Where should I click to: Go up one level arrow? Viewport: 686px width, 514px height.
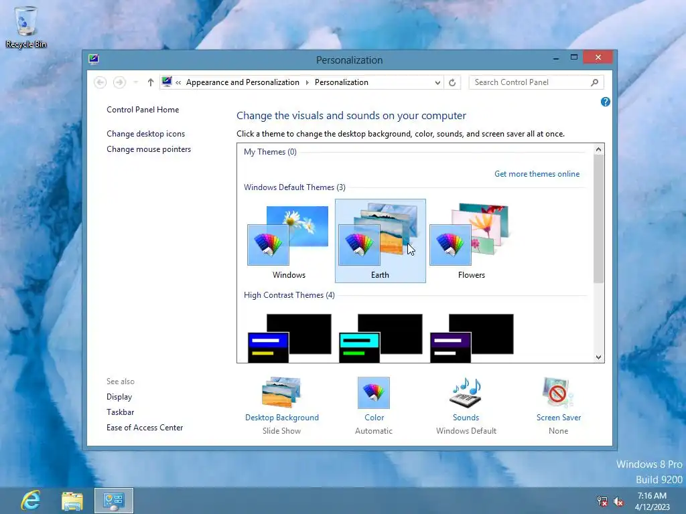pos(151,82)
